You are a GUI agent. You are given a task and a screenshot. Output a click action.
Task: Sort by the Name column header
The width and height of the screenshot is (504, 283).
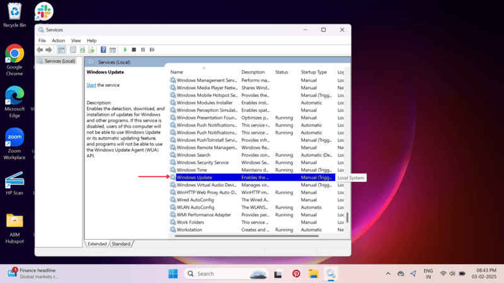point(203,72)
